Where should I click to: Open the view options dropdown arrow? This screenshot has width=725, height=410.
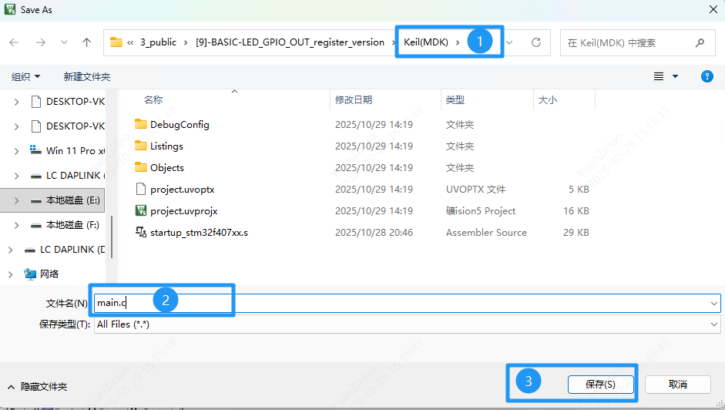(675, 76)
